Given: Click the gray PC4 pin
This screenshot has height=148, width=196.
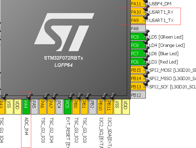Looking at the screenshot, I should (59, 107).
